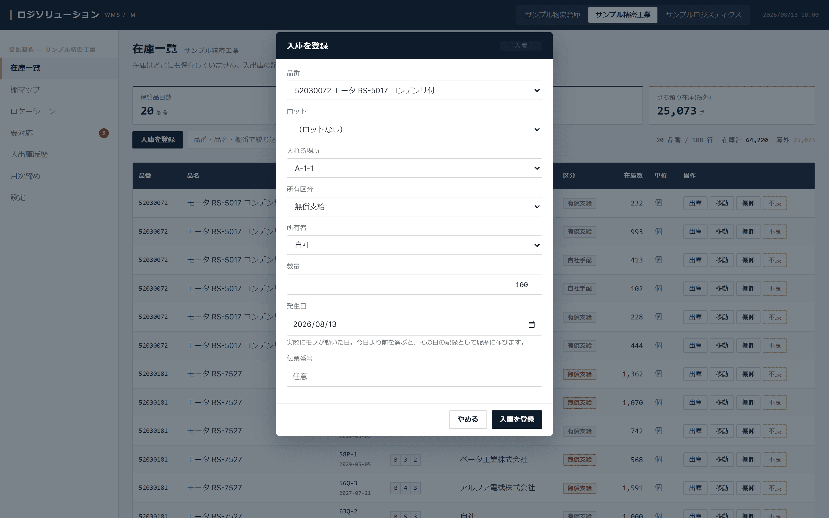829x518 pixels.
Task: Confirm with 入庫を登録 button in dialog footer
Action: [x=517, y=419]
